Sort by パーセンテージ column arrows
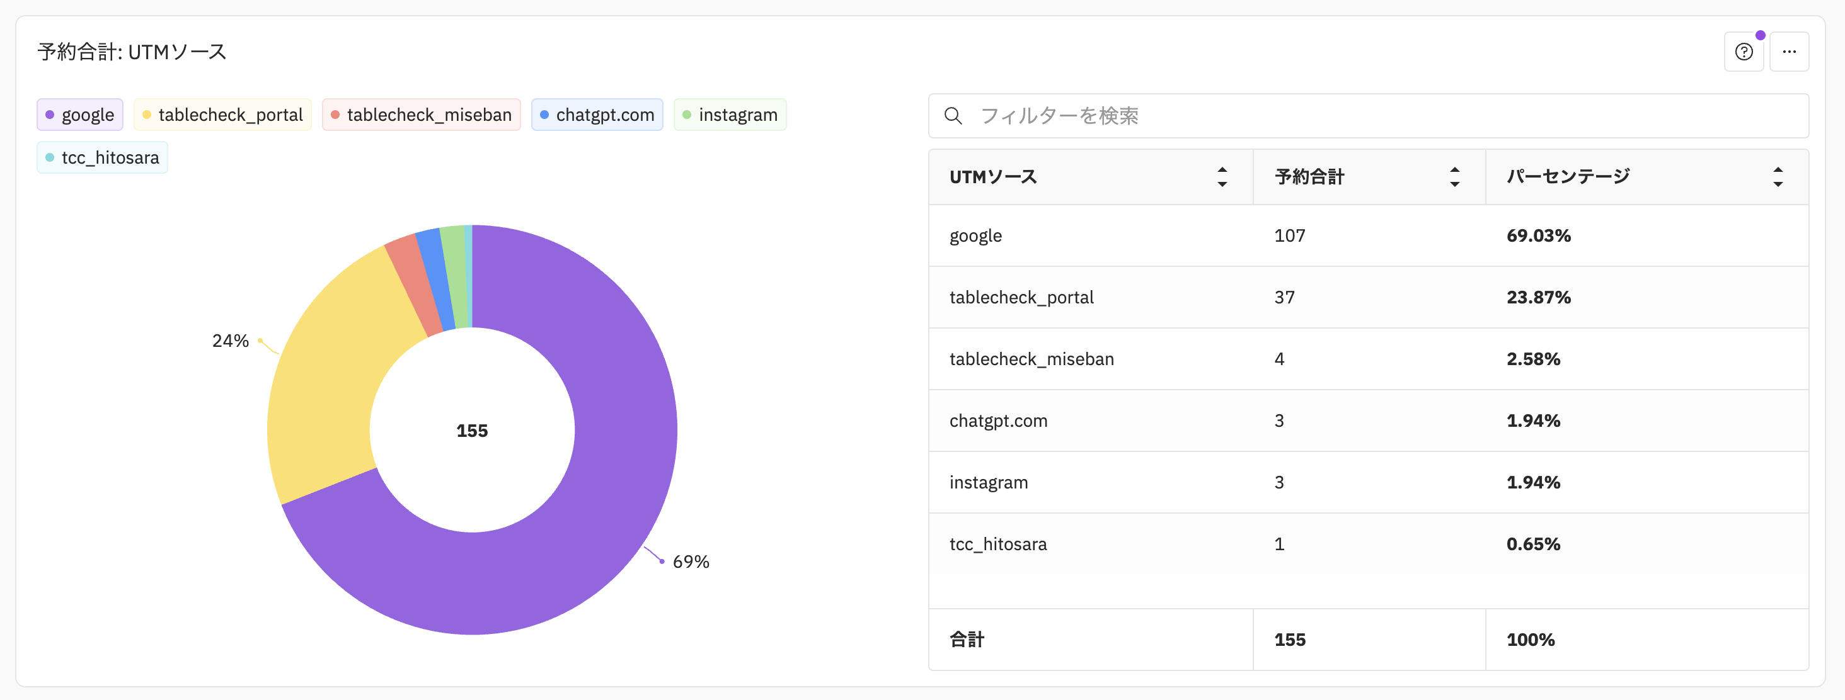1845x700 pixels. (x=1778, y=177)
